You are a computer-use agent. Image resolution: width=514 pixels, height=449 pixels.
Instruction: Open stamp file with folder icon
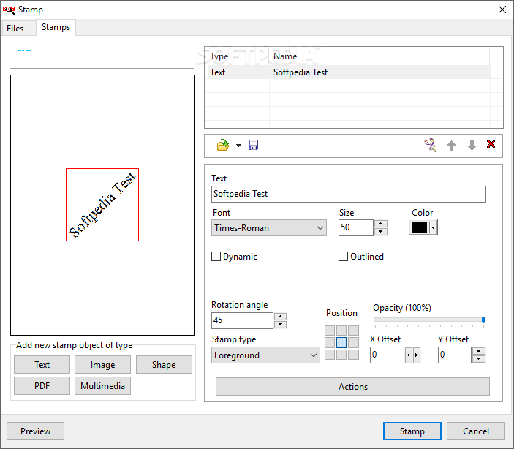[223, 145]
